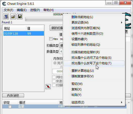The width and height of the screenshot is (133, 114).
Task: Open the 文件(F) menu
Action: (8, 10)
